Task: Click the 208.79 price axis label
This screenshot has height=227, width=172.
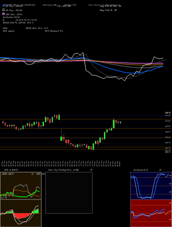Action: click(x=168, y=143)
